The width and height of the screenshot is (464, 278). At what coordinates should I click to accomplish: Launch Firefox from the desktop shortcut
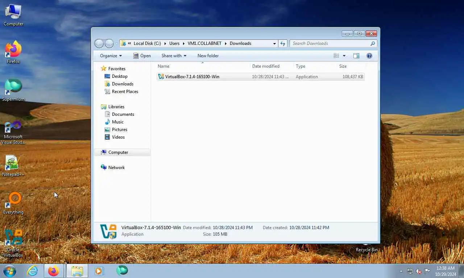[13, 53]
